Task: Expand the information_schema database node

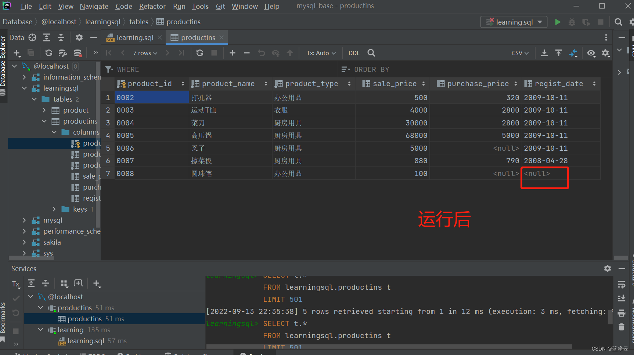Action: coord(24,77)
